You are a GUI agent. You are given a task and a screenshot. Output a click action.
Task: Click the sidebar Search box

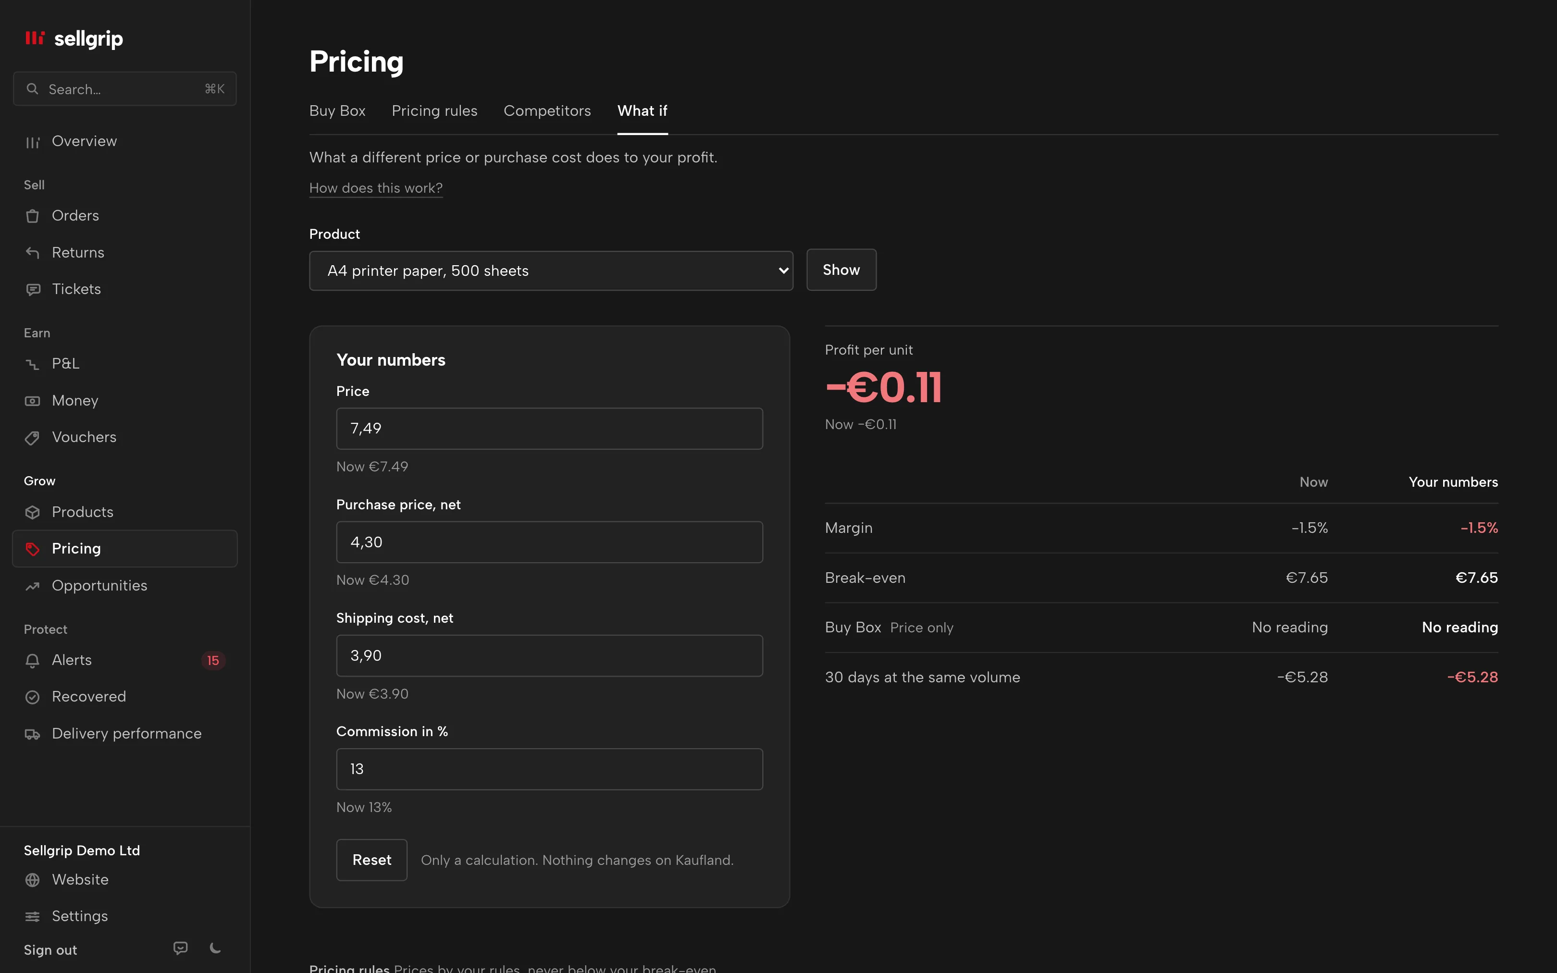(125, 89)
